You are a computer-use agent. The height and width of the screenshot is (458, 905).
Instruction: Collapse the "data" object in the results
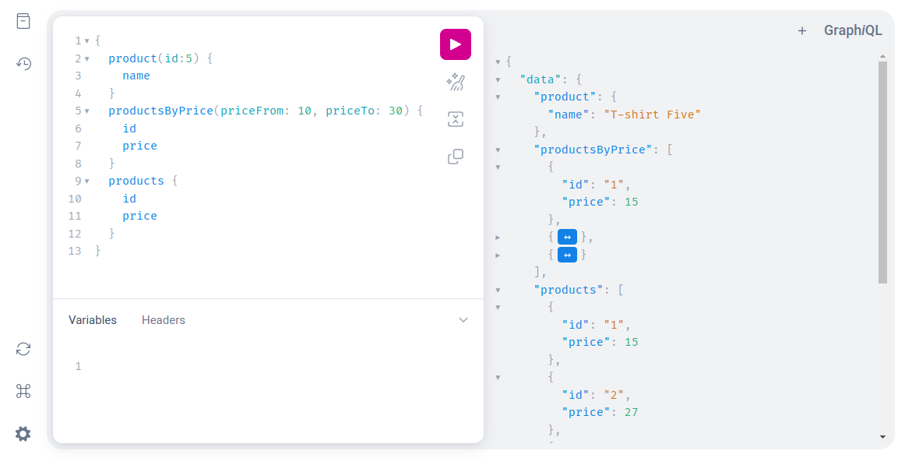click(498, 79)
